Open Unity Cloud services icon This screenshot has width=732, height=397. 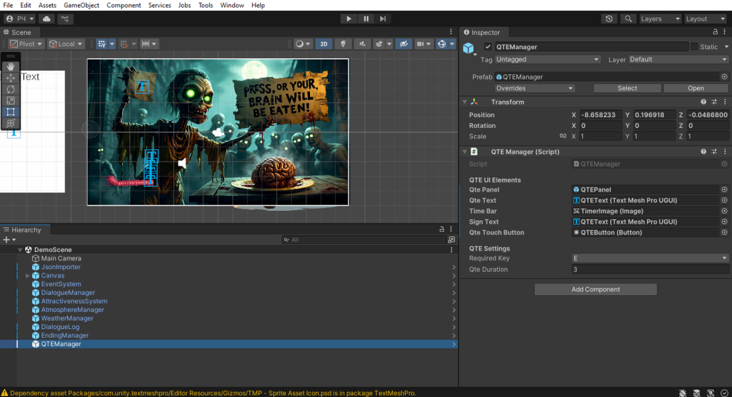coord(46,19)
